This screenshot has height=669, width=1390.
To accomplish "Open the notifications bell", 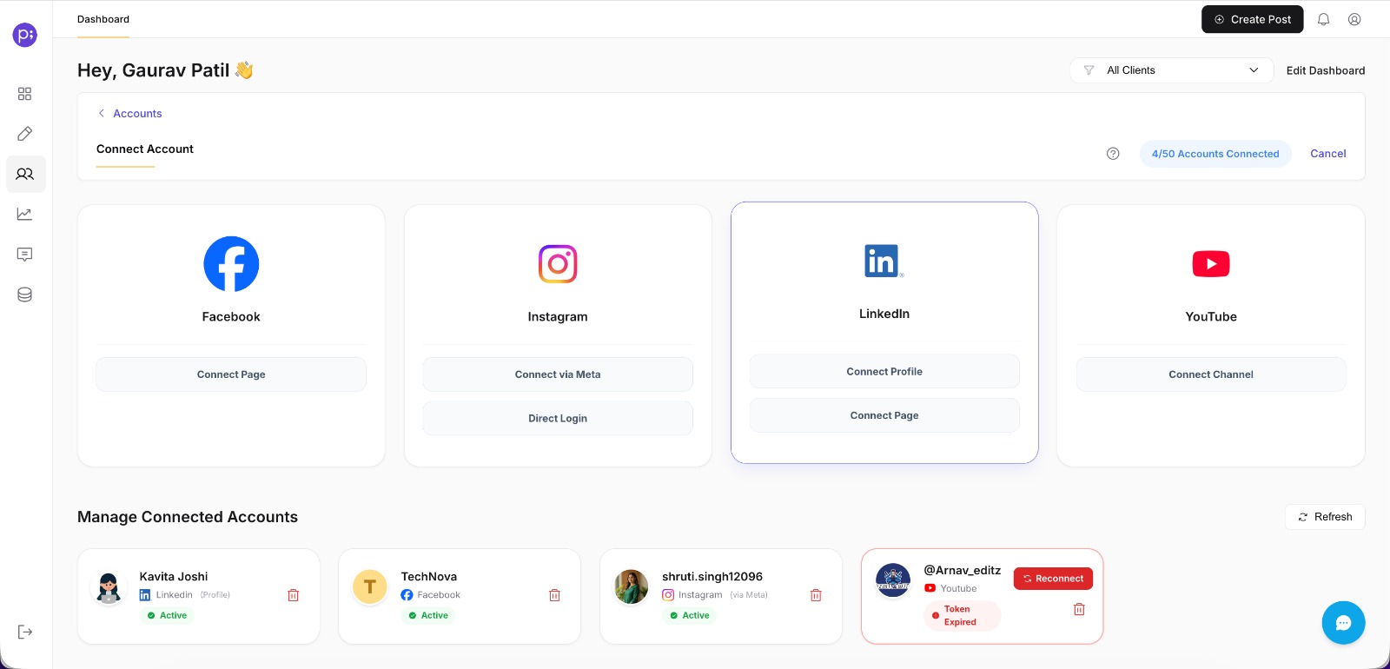I will coord(1323,19).
